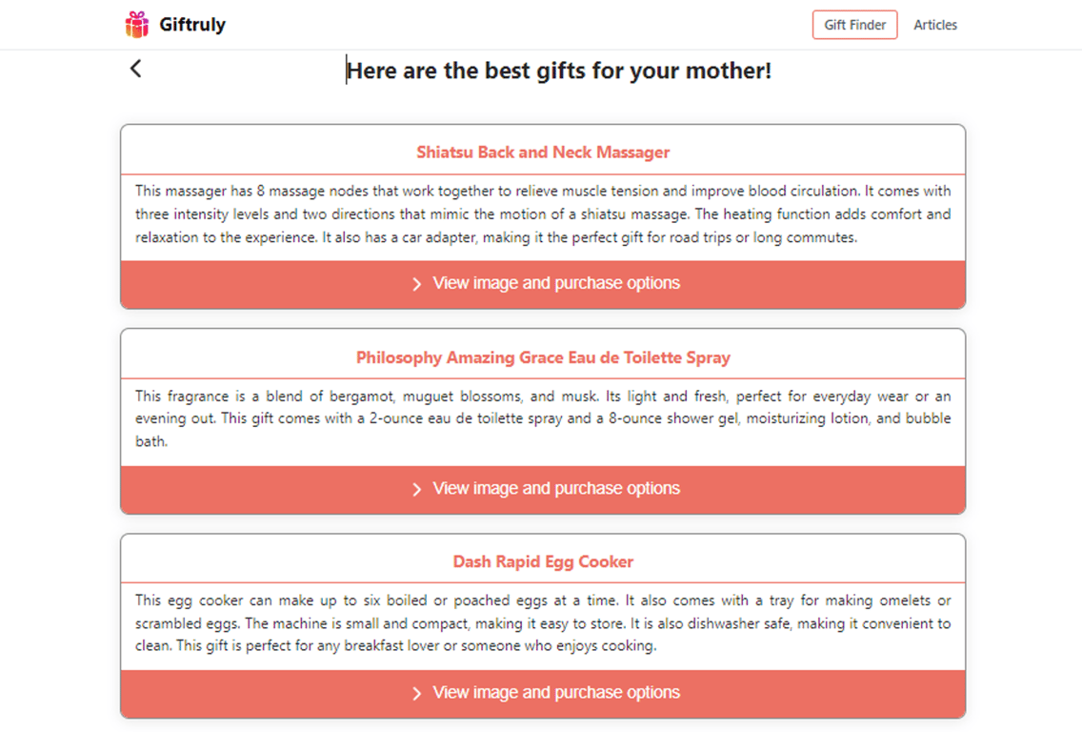The image size is (1082, 732).
Task: Open the Gift Finder page
Action: click(x=854, y=25)
